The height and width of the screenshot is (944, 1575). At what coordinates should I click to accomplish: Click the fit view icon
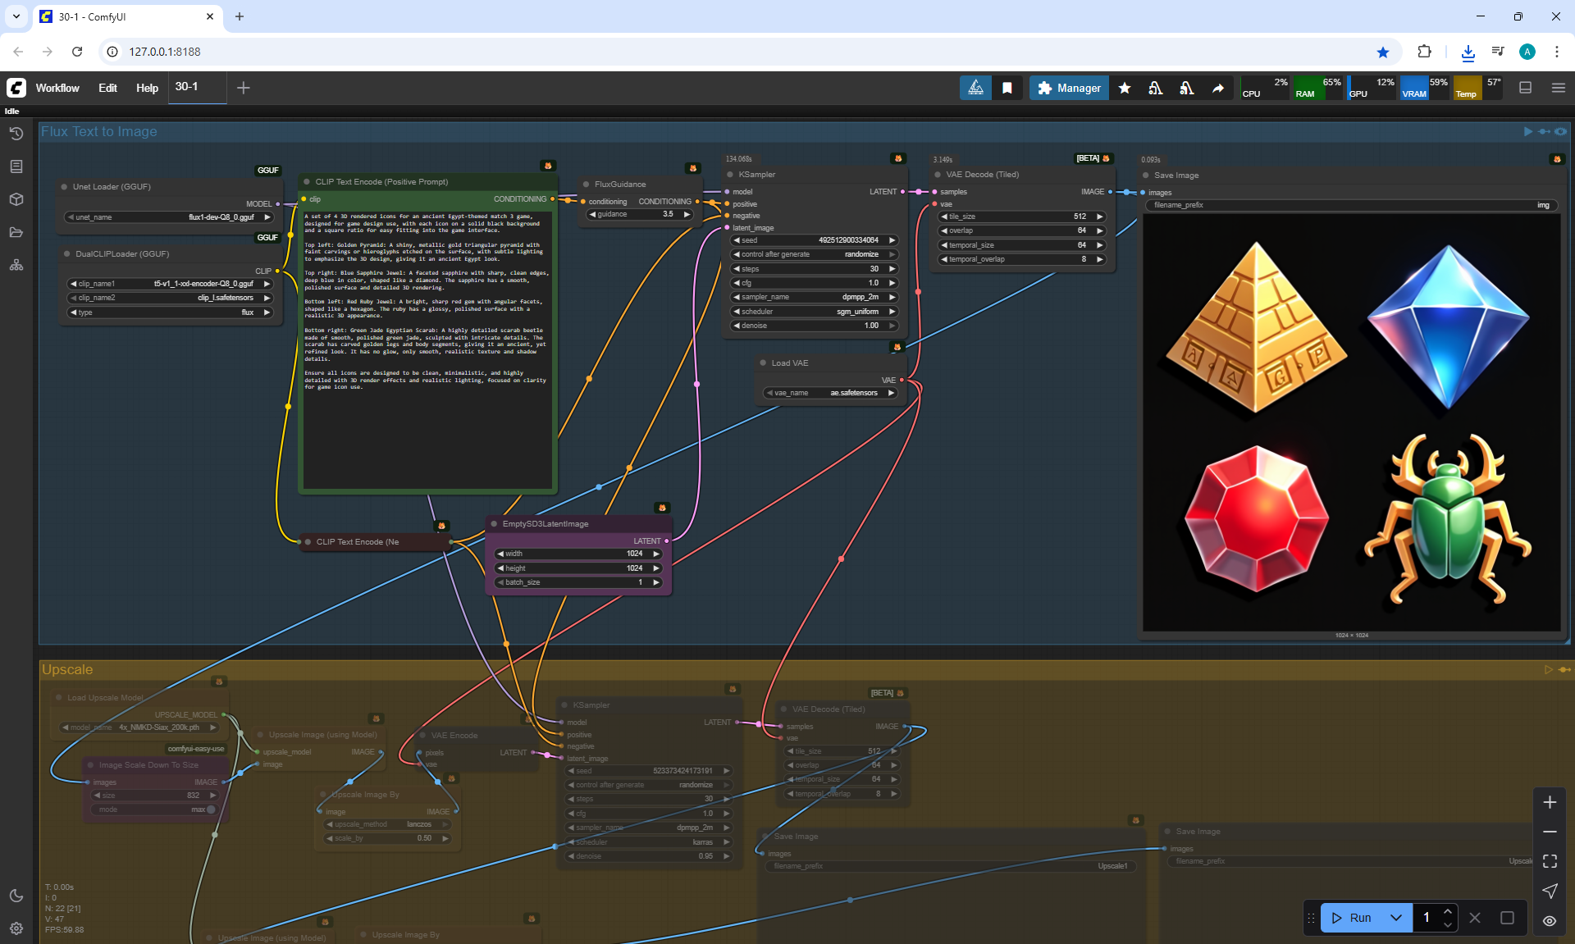tap(1550, 861)
